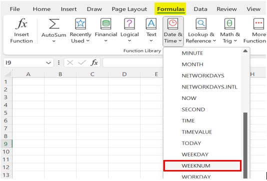Open Lookup & Reference magnifier icon

[x=201, y=24]
